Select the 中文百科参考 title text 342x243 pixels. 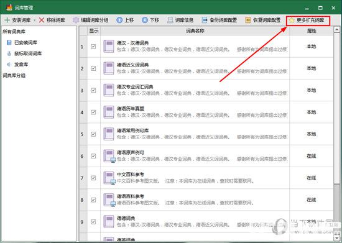[x=131, y=175]
